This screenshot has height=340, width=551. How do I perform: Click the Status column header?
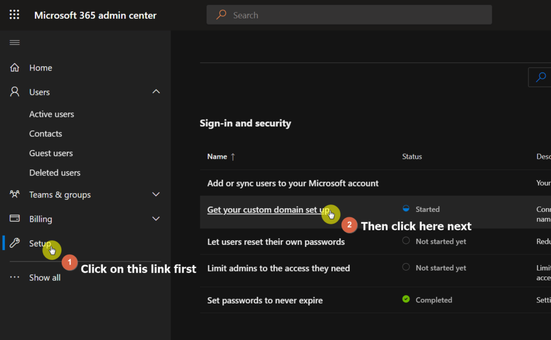pyautogui.click(x=412, y=157)
